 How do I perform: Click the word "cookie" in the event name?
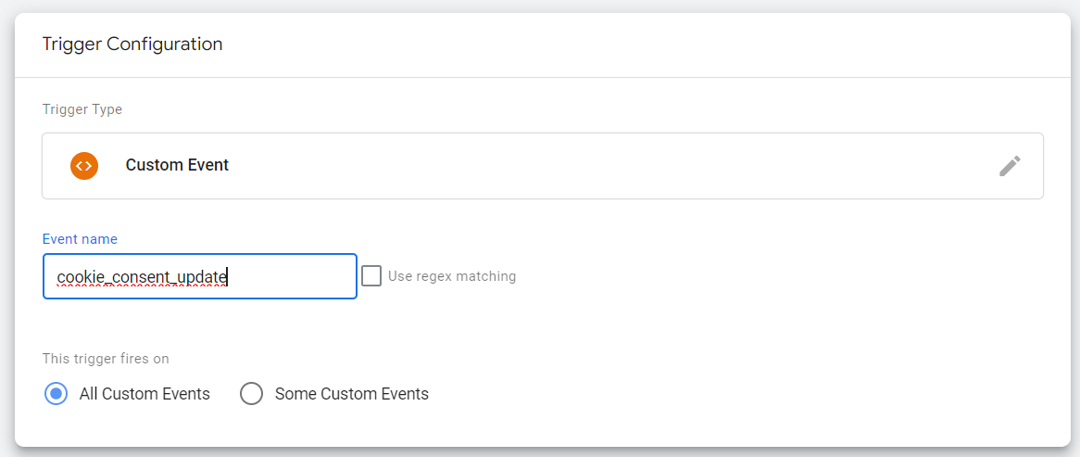coord(77,276)
